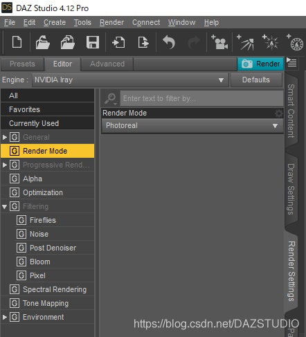
Task: Click the filter text input field
Action: pos(201,98)
